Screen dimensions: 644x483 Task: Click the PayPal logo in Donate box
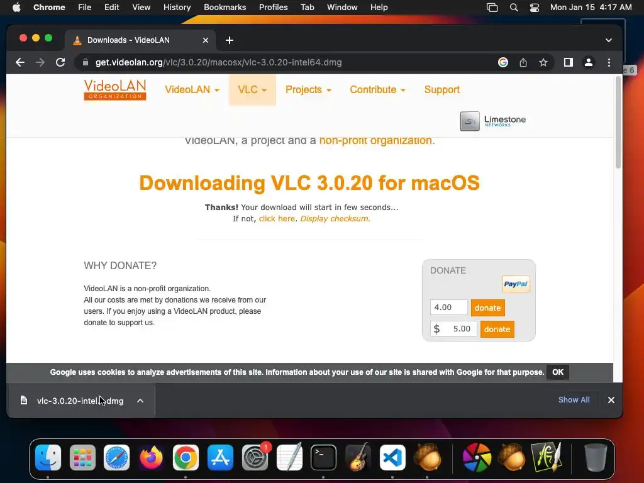point(516,284)
